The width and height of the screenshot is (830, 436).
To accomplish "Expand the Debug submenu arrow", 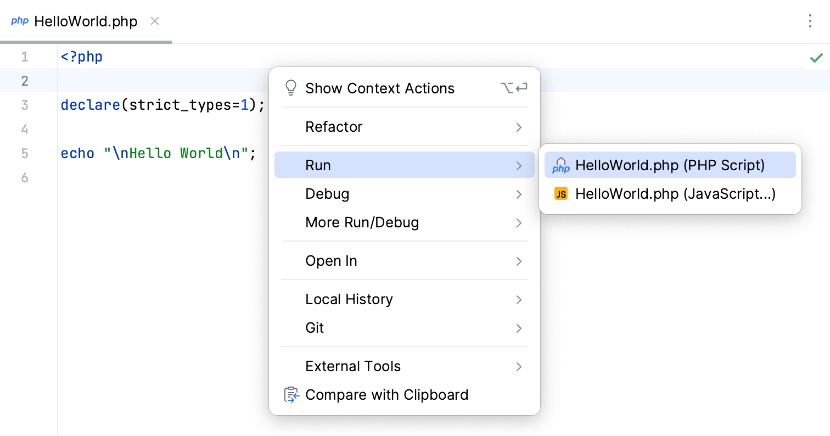I will [x=518, y=194].
